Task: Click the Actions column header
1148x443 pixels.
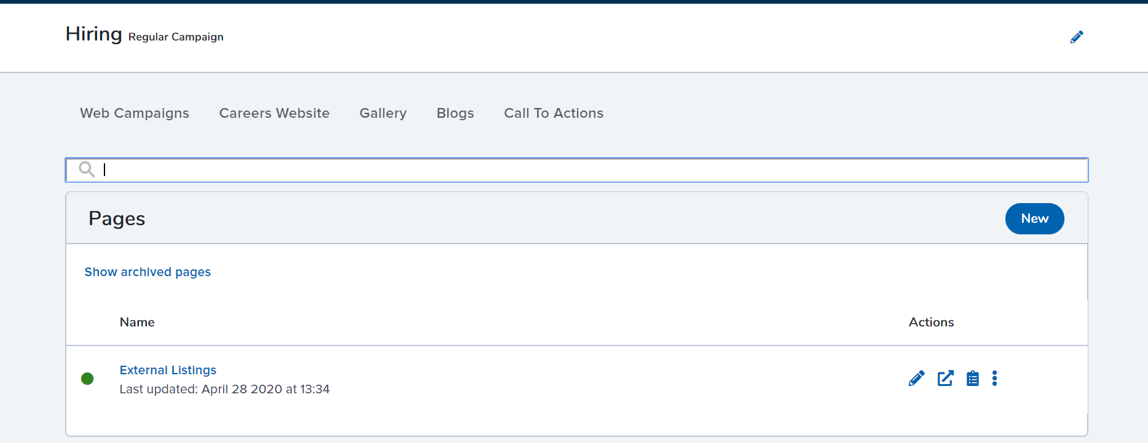Action: (931, 322)
